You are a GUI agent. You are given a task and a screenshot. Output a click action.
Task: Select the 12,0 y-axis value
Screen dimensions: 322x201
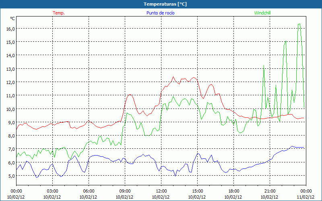(x=10, y=82)
